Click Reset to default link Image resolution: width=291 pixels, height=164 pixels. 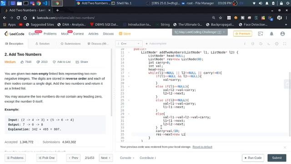tap(202, 147)
